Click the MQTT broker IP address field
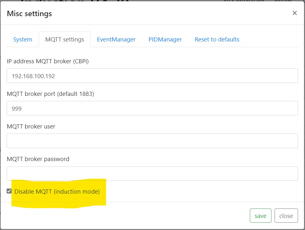The image size is (305, 230). tap(152, 76)
